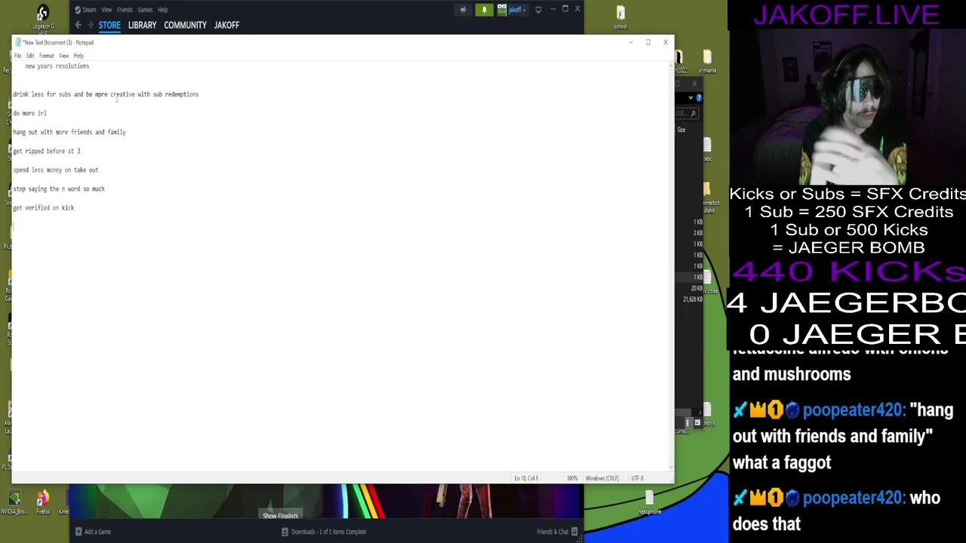Open Notepad File menu

tap(18, 56)
